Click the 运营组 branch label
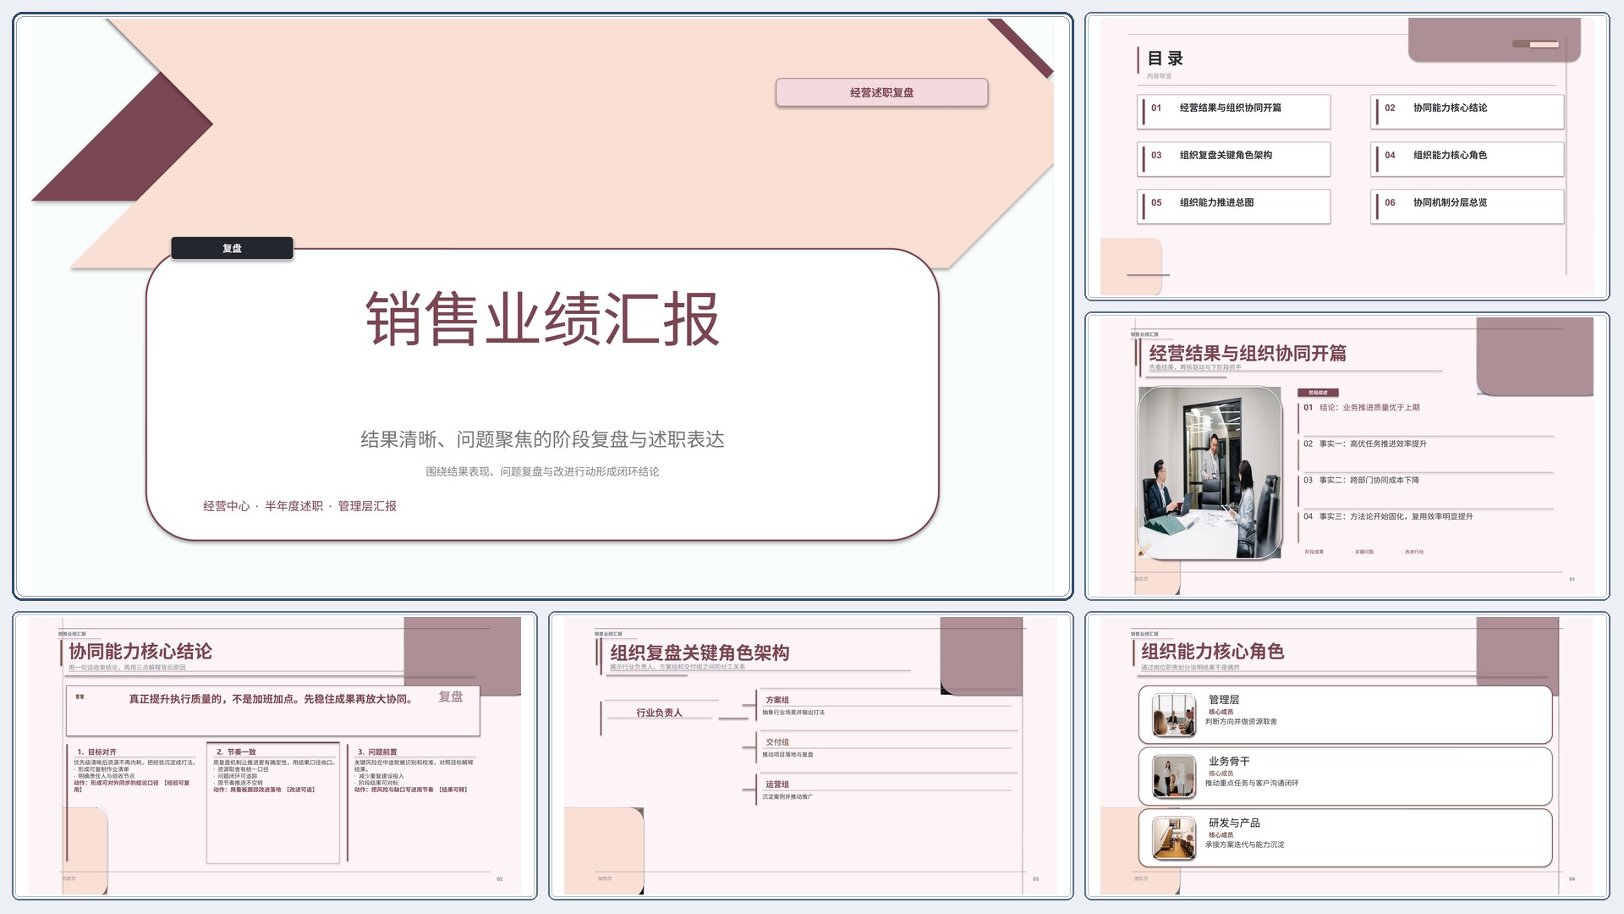 coord(777,785)
